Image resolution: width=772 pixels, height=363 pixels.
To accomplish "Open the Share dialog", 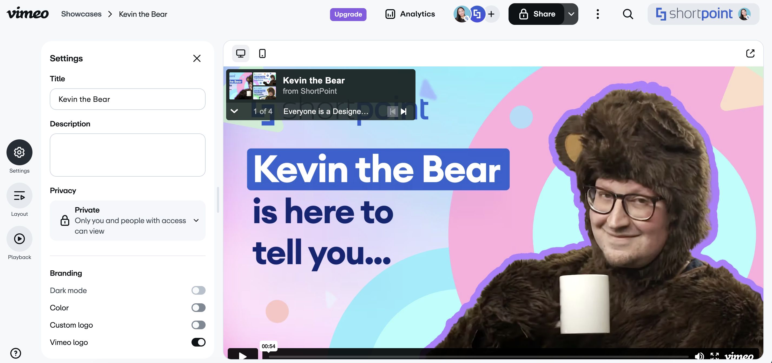I will [x=537, y=14].
